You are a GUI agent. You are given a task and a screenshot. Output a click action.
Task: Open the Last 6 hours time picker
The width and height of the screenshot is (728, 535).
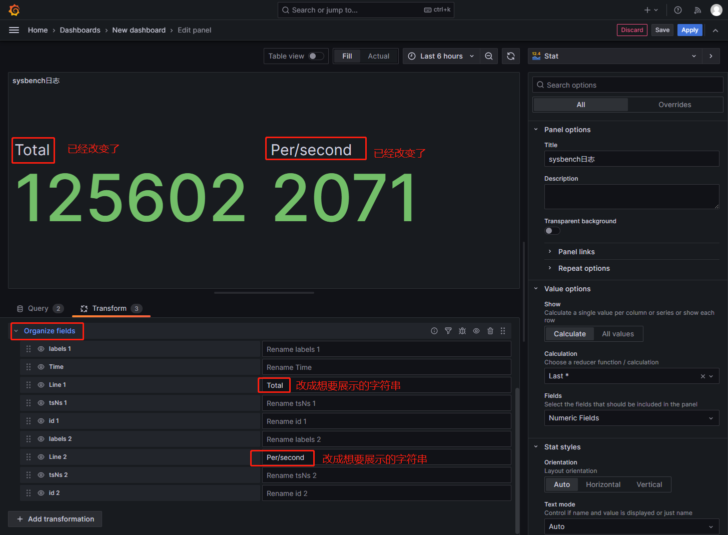pos(441,56)
